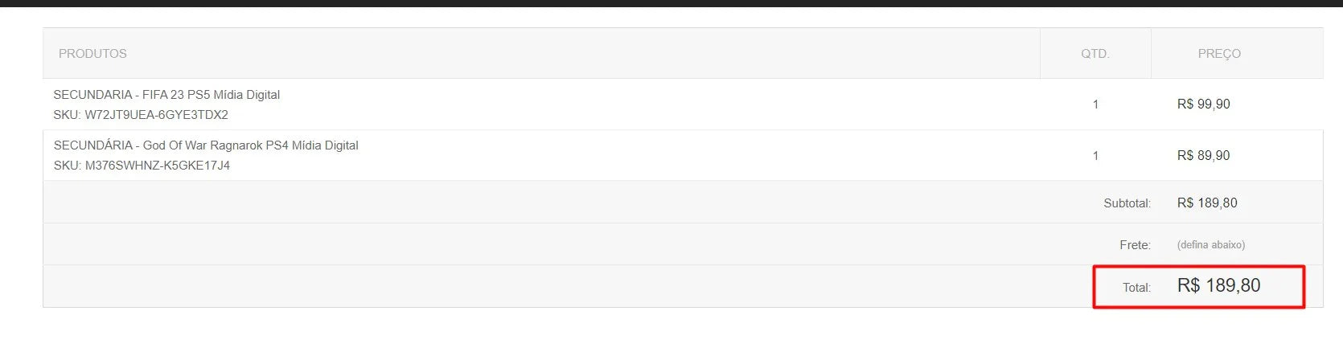Select the SKU W72JT9UEA-6GYE3TDX2 text

(141, 115)
